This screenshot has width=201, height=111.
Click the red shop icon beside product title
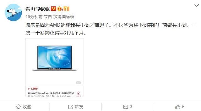[x=78, y=93]
